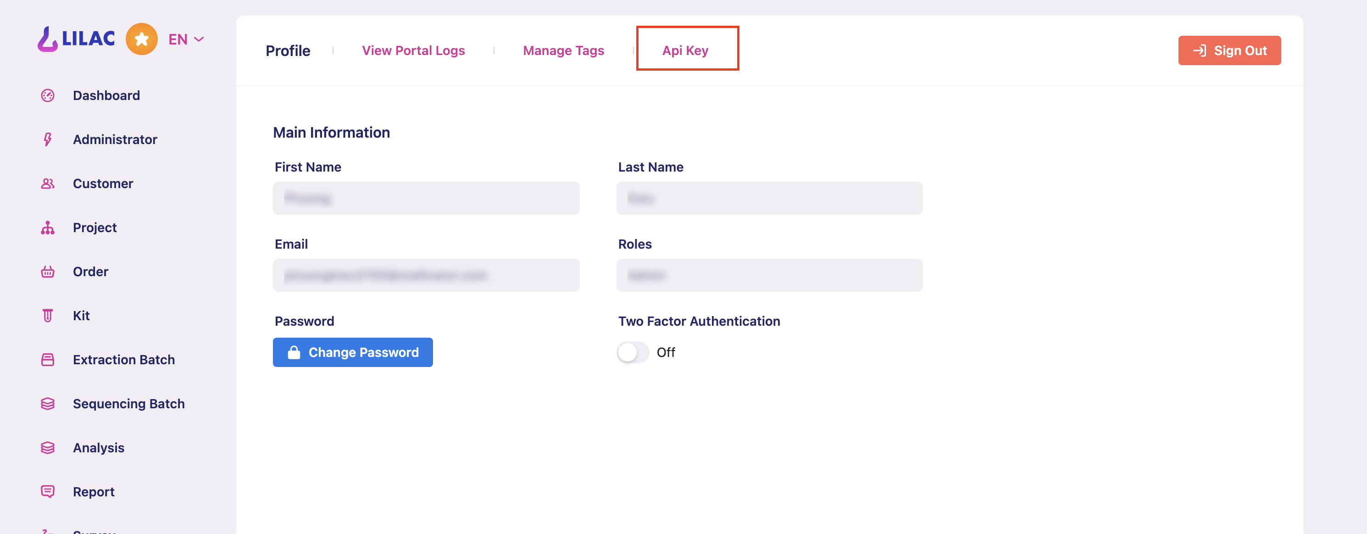
Task: Click the Project hierarchy icon
Action: pos(48,228)
